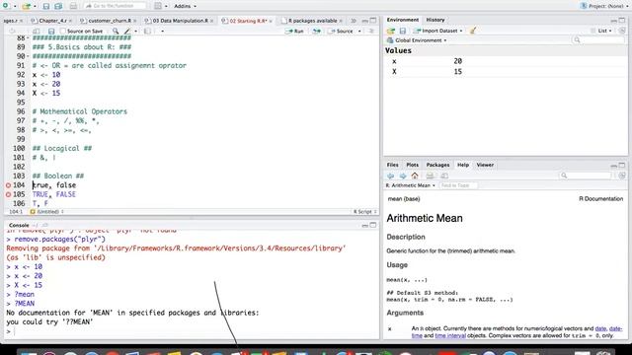
Task: Select the lowercase x value row (20)
Action: pos(506,61)
